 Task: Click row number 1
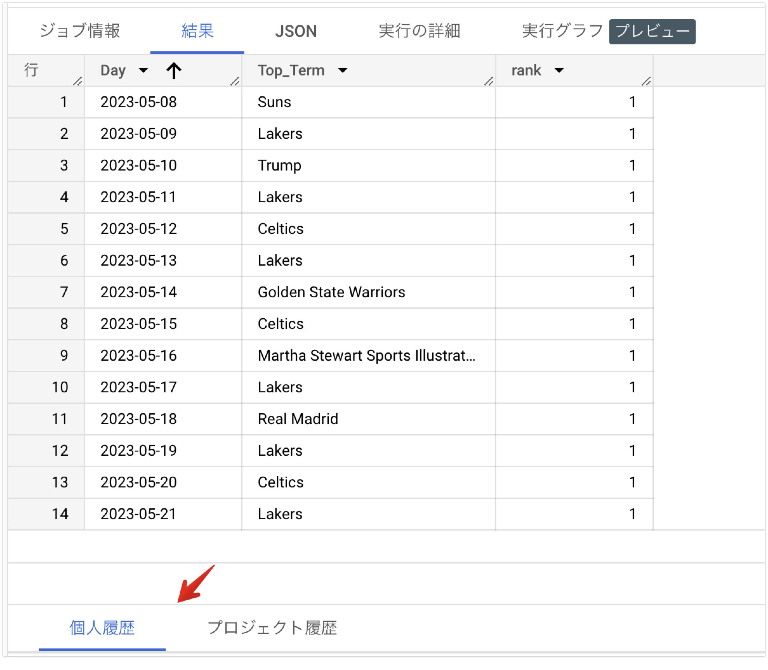pos(64,102)
